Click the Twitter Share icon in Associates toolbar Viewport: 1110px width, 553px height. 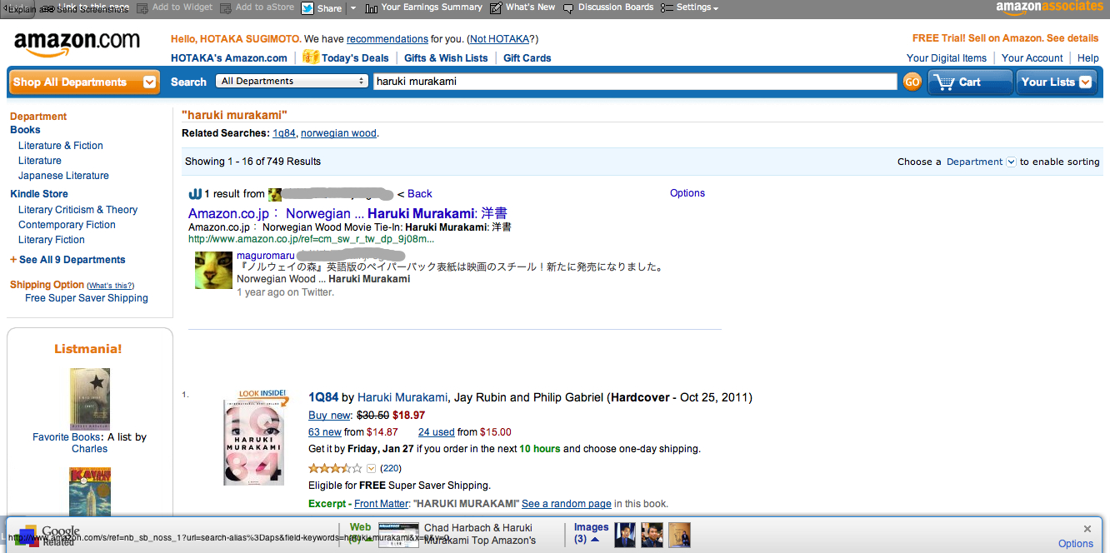pos(307,8)
